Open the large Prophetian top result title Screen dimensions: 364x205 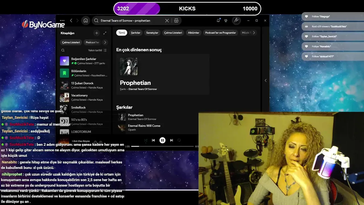[x=135, y=83]
